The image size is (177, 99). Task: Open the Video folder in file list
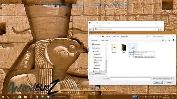[x=123, y=48]
